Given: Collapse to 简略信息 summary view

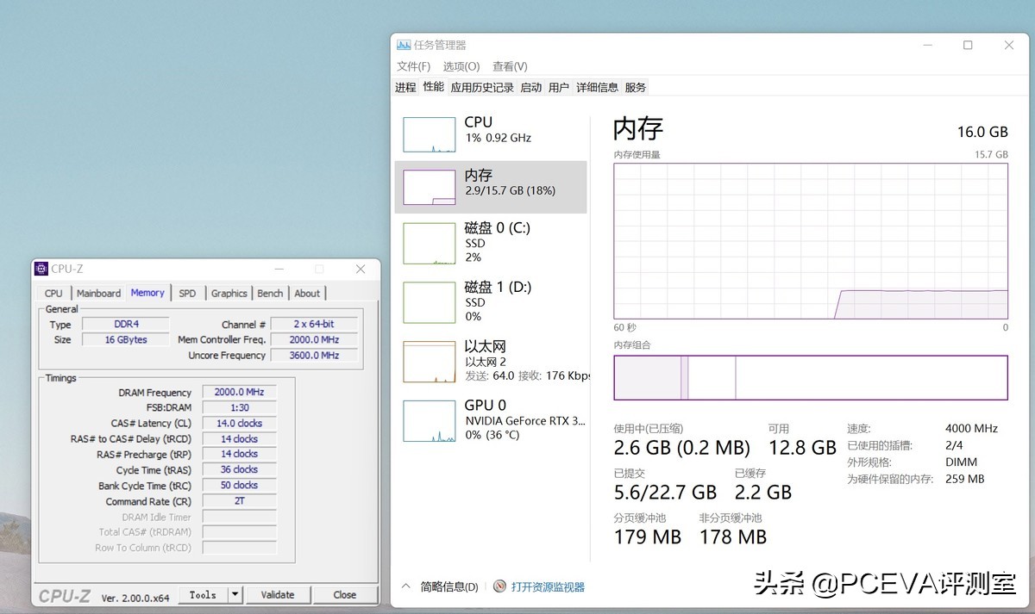Looking at the screenshot, I should (441, 586).
